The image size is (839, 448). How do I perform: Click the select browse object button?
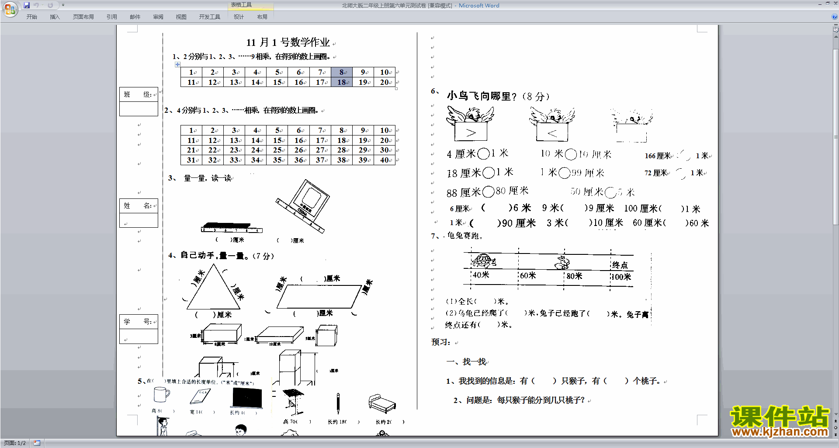(x=836, y=427)
